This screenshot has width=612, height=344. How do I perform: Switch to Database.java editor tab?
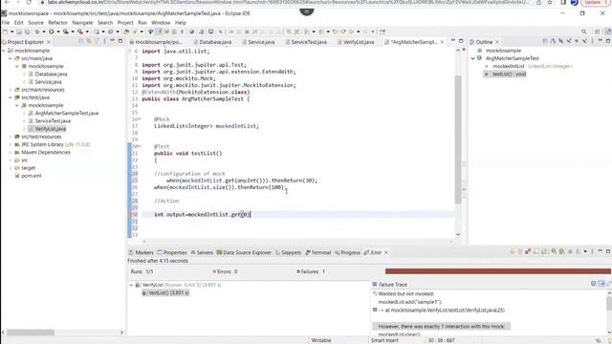(x=212, y=42)
